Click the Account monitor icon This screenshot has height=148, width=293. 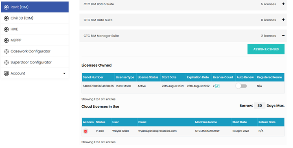coord(7,74)
